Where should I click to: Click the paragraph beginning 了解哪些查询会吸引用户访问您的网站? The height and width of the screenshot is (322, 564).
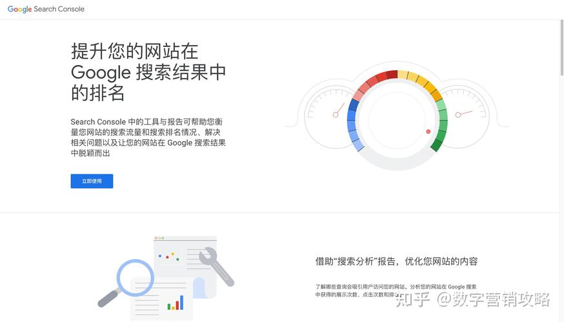point(396,290)
